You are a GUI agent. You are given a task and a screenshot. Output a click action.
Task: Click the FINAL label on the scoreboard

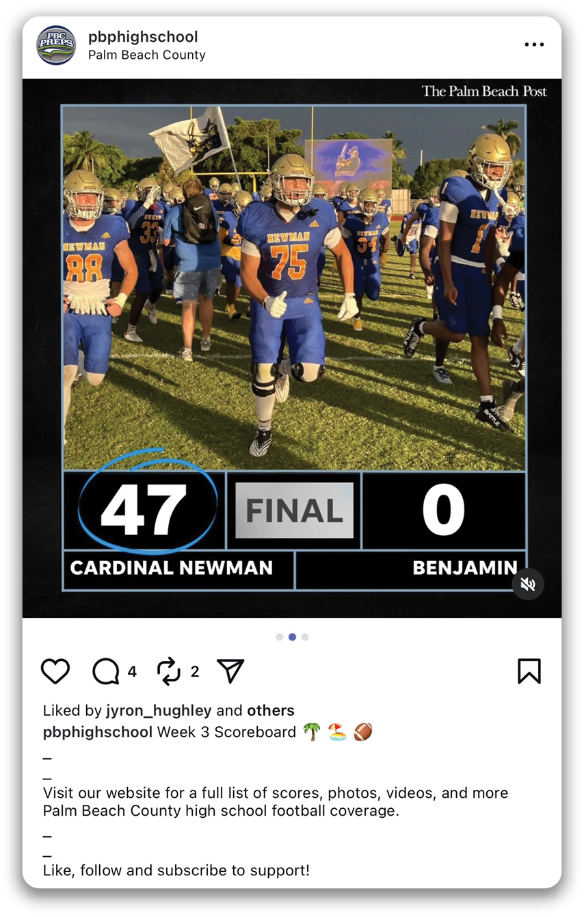(295, 511)
